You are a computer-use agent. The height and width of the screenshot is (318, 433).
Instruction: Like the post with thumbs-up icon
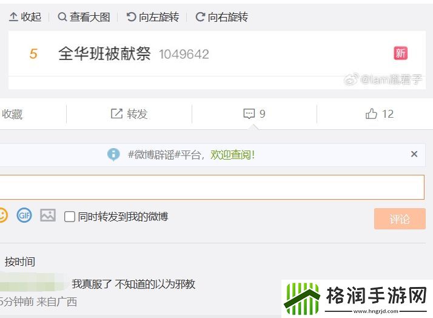pyautogui.click(x=380, y=113)
